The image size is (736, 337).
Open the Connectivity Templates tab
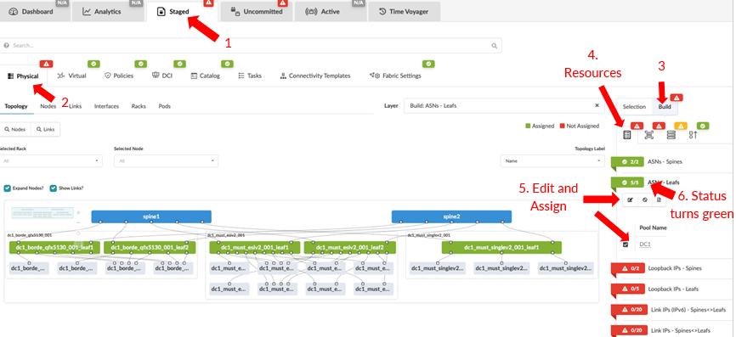(x=315, y=76)
